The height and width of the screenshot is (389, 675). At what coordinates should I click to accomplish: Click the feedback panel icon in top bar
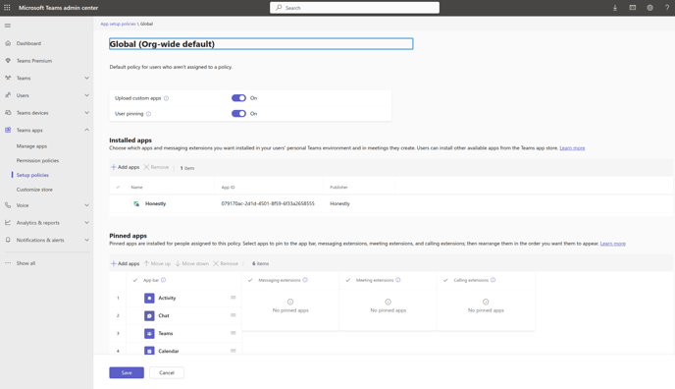633,7
